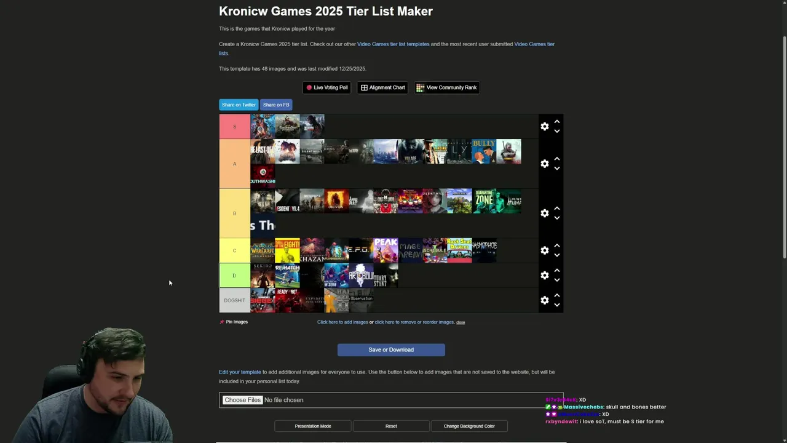787x443 pixels.
Task: Share the tier list on Twitter
Action: tap(239, 105)
